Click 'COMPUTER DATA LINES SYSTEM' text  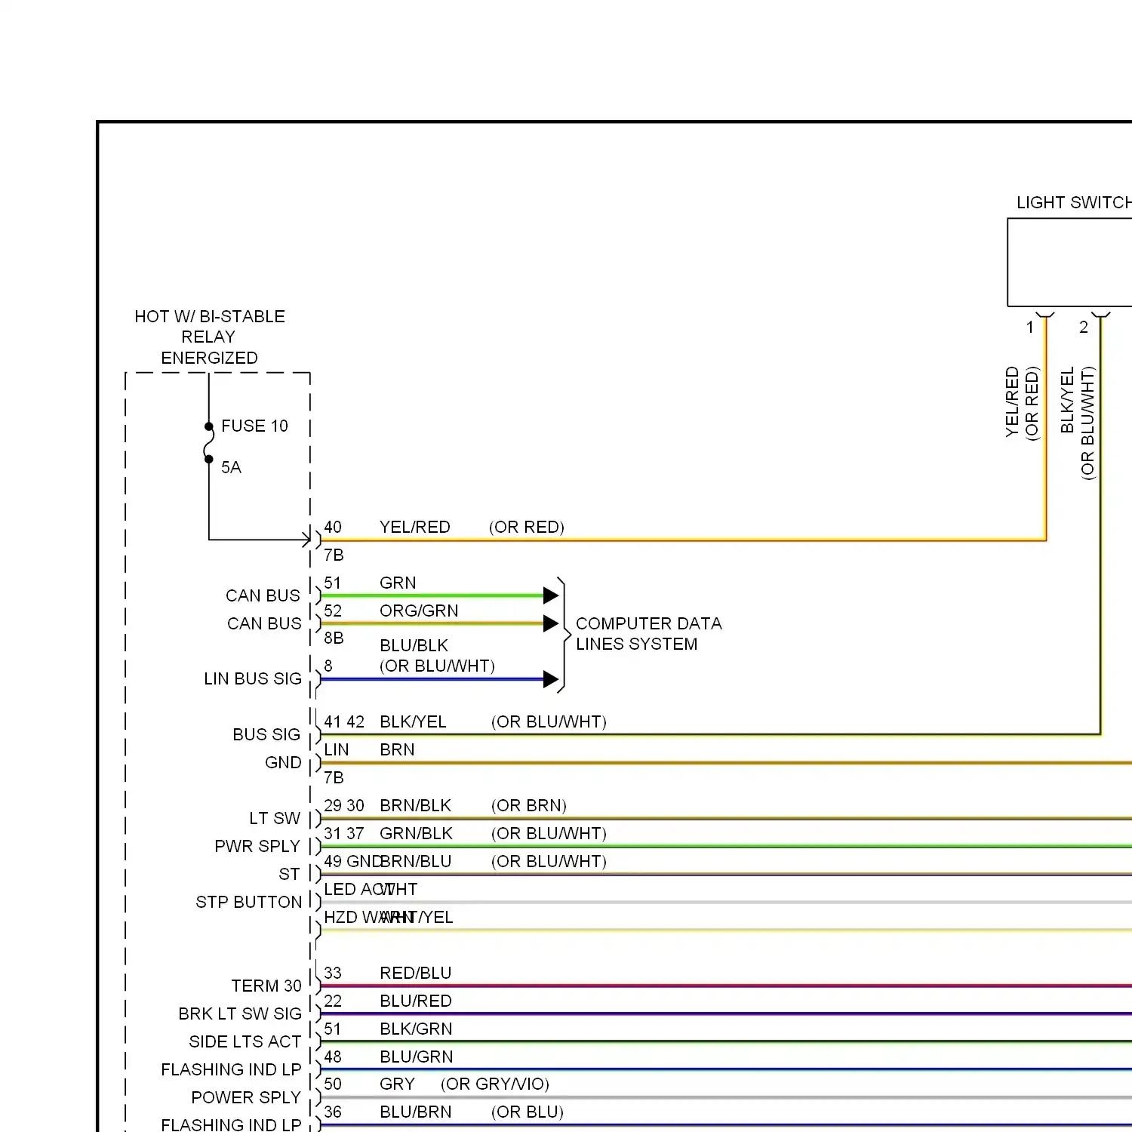coord(648,634)
